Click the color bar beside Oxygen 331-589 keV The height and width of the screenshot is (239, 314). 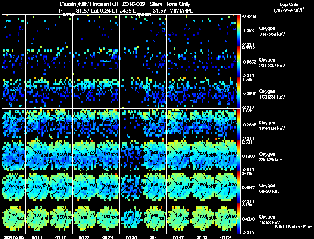(x=239, y=30)
